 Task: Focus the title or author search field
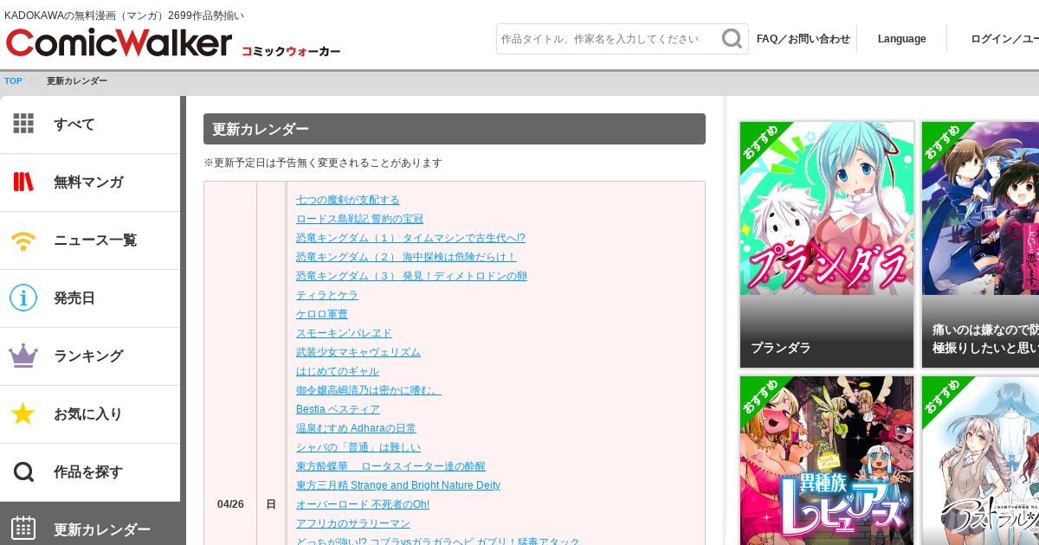(x=608, y=39)
